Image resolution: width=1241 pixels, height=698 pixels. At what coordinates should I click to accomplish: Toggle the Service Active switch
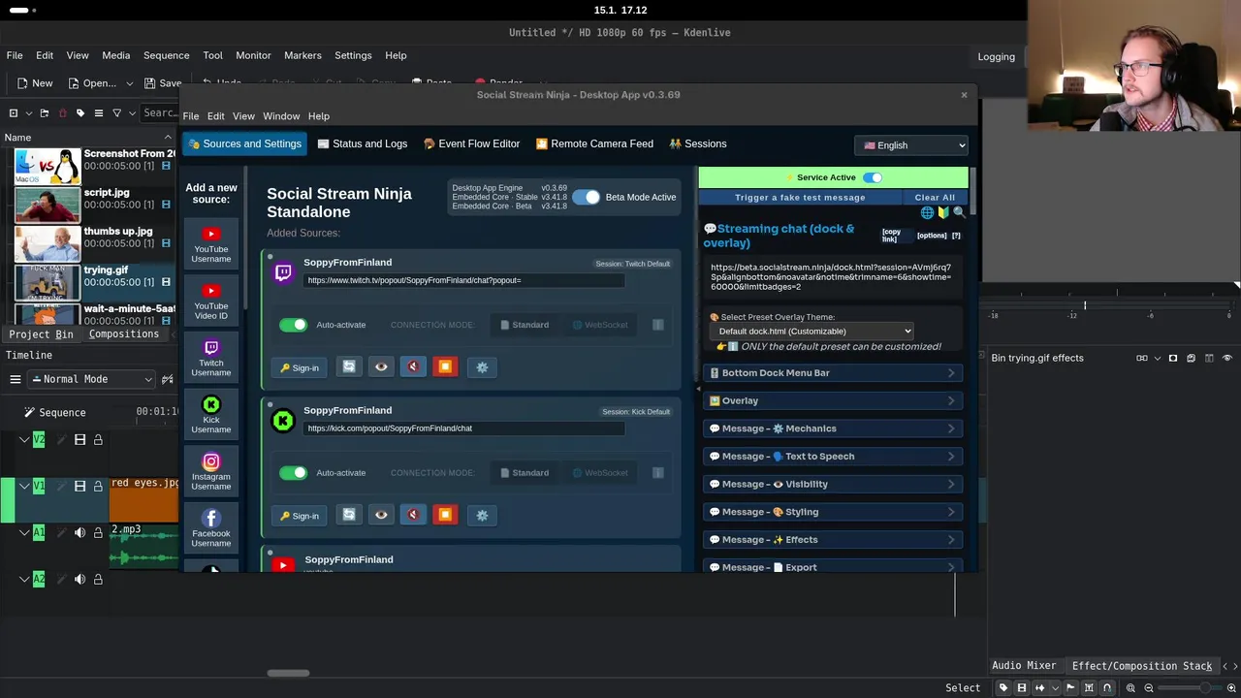(873, 177)
